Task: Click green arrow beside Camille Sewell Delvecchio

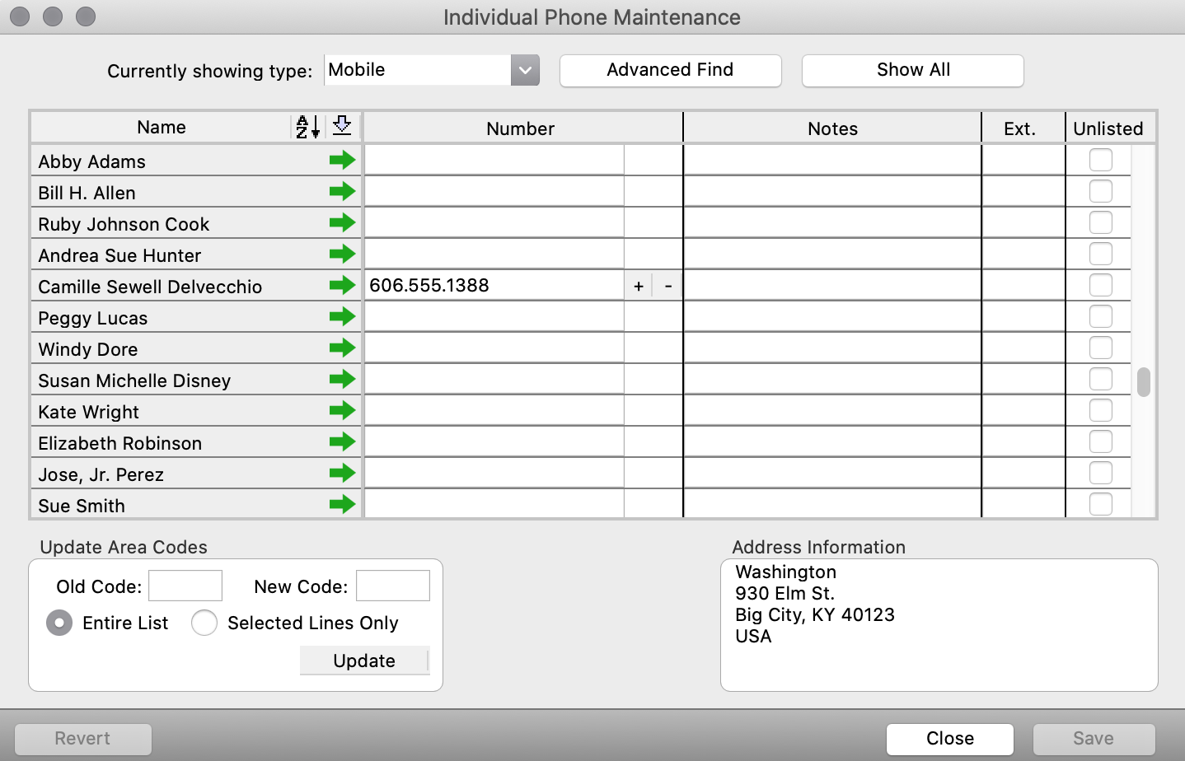Action: click(x=342, y=286)
